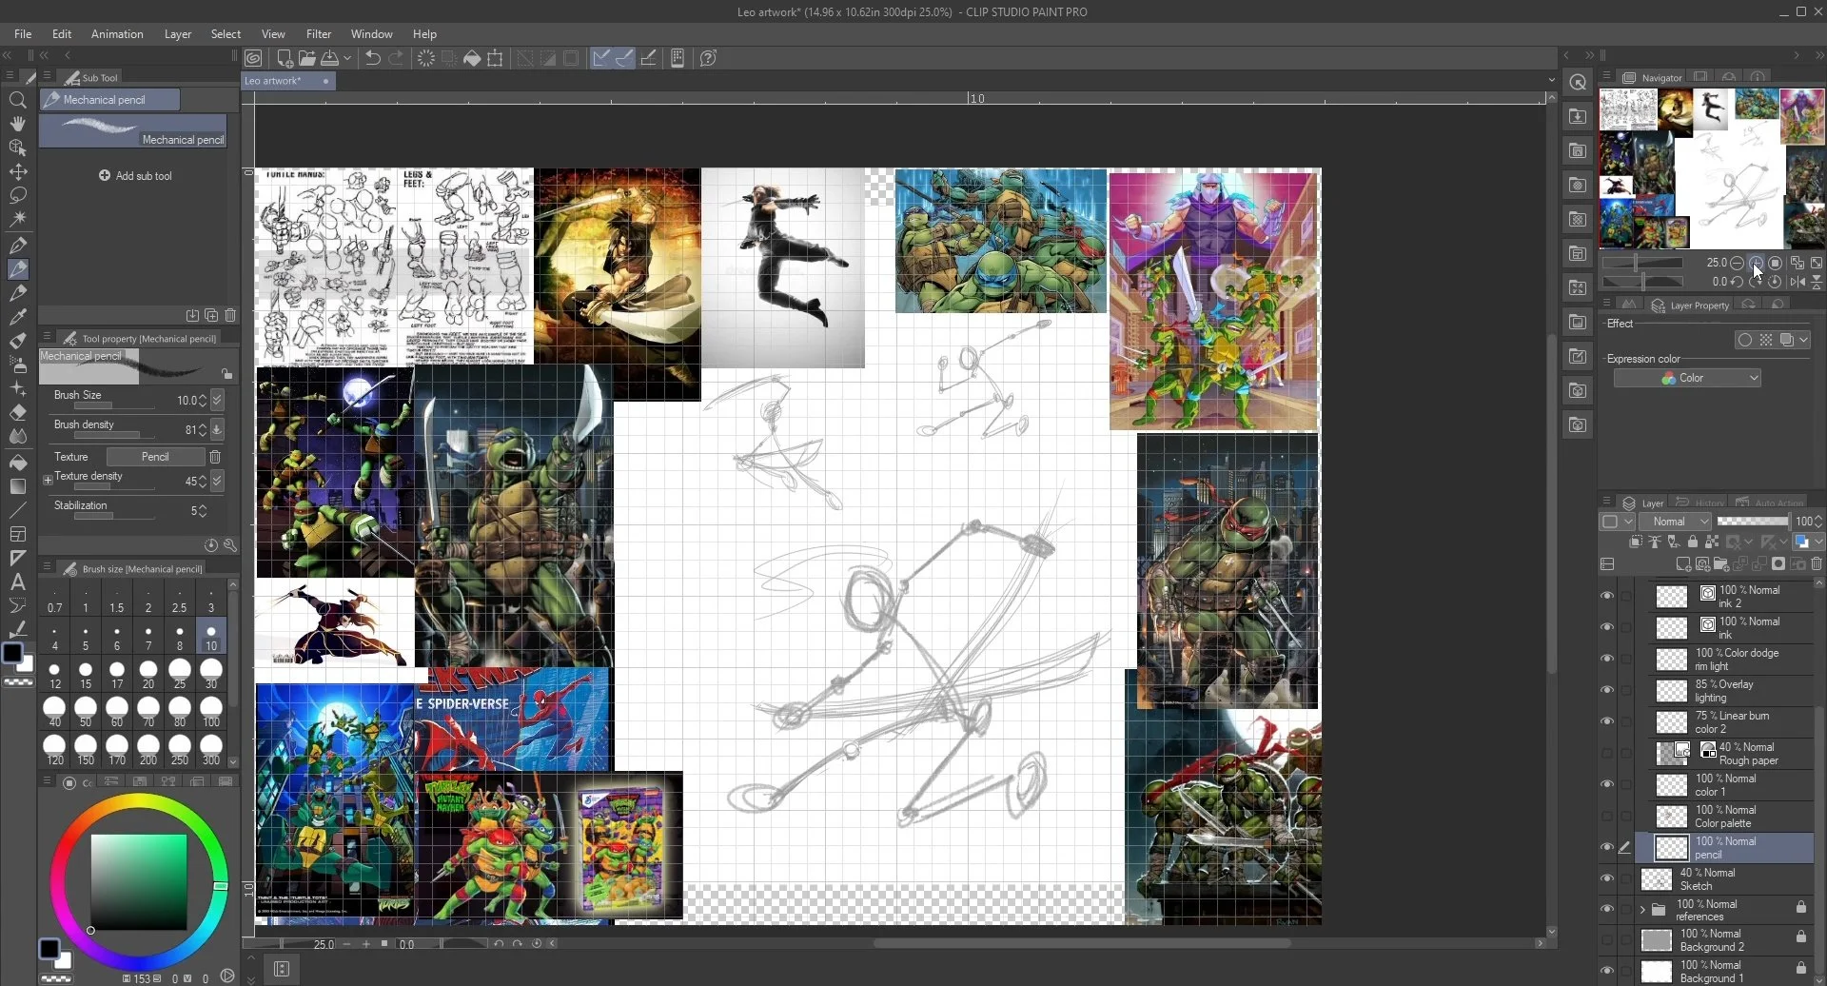
Task: Select the Hand move tool
Action: pyautogui.click(x=17, y=124)
